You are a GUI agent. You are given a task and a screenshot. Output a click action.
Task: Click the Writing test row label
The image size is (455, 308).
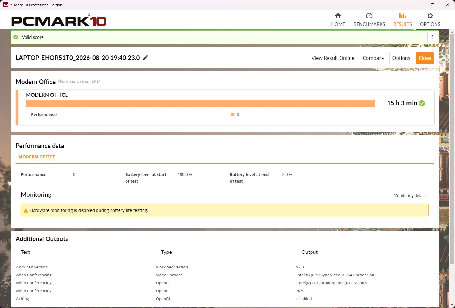pos(22,299)
